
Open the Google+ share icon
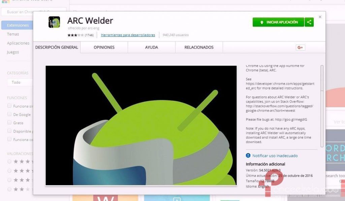coord(300,47)
